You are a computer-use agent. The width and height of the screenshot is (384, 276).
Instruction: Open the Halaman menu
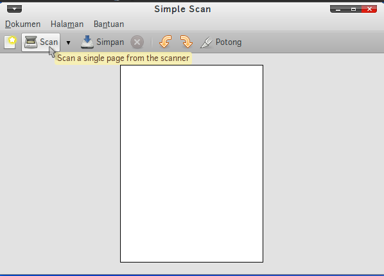(67, 24)
